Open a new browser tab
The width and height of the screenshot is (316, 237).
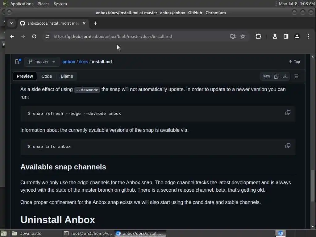[x=95, y=23]
